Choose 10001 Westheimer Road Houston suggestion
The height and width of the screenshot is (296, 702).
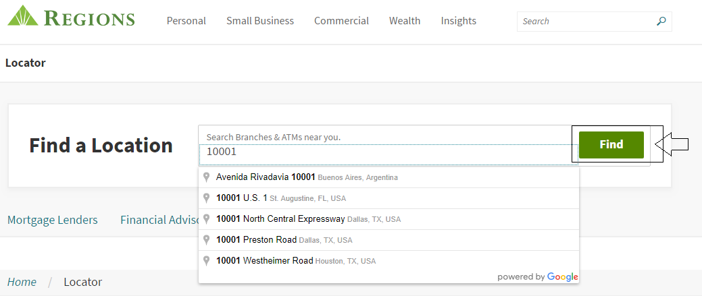click(296, 261)
